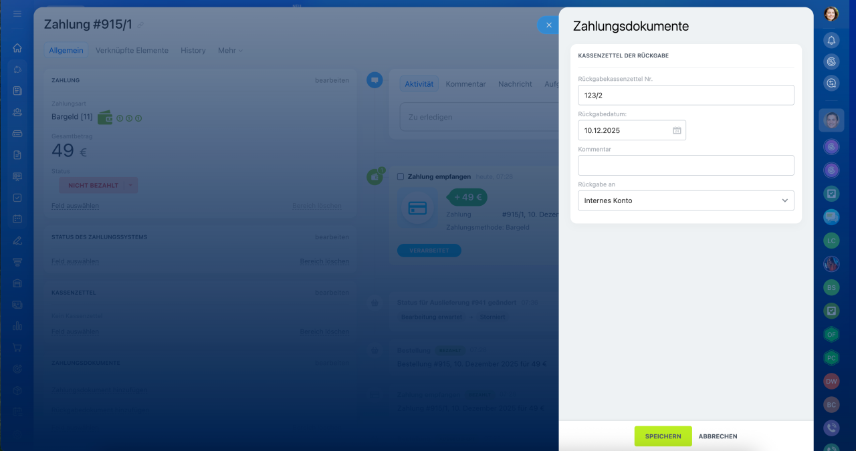
Task: Open the funnel icon in left sidebar
Action: [17, 262]
